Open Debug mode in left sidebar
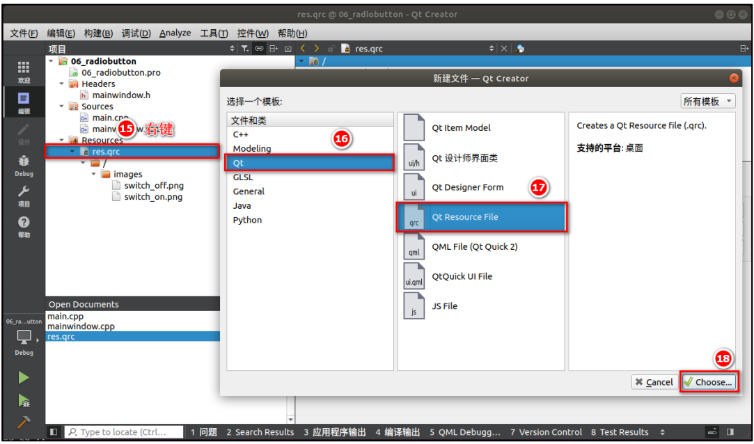754x444 pixels. (x=24, y=166)
